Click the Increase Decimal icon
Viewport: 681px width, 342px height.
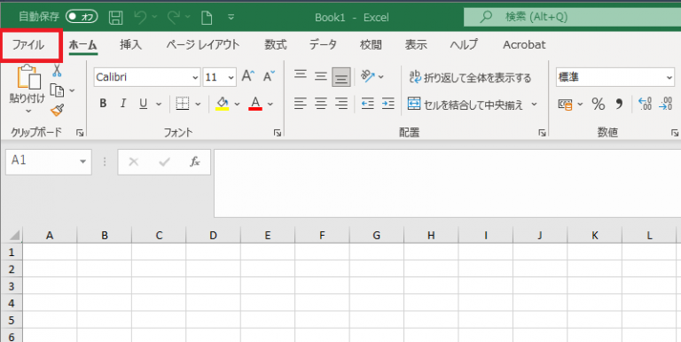coord(645,105)
